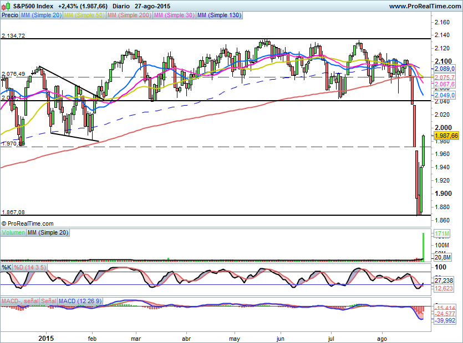Image resolution: width=463 pixels, height=343 pixels.
Task: Click the 1.867,08 support level label
Action: pyautogui.click(x=13, y=212)
